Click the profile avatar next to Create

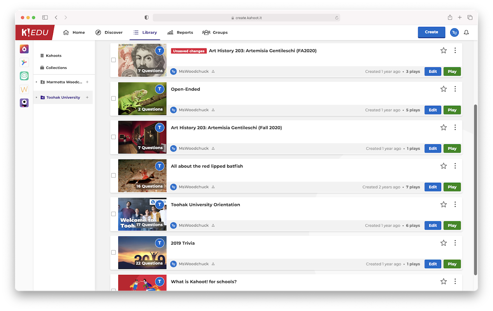click(454, 33)
